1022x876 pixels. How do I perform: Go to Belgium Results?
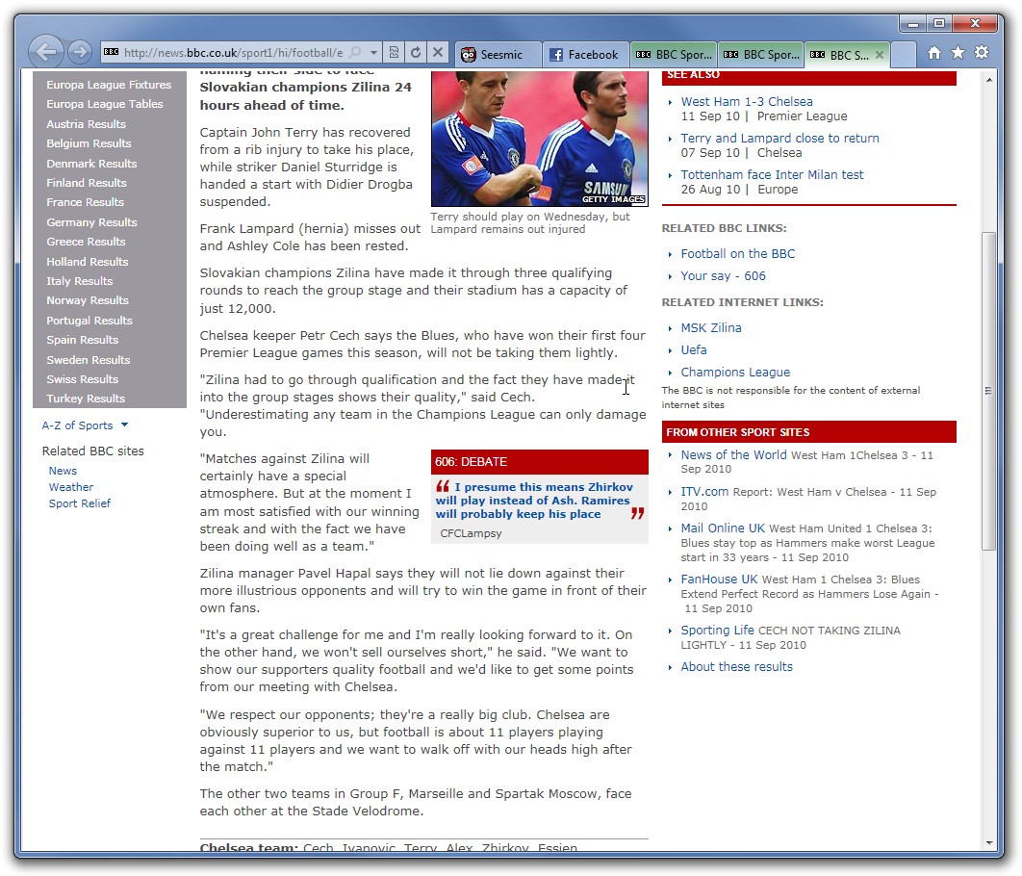[x=89, y=143]
